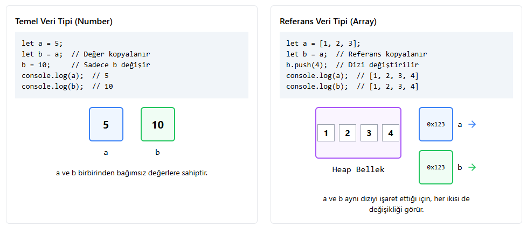Click the green arrow beside reference b
Screen dimensions: 527x228
coord(472,167)
